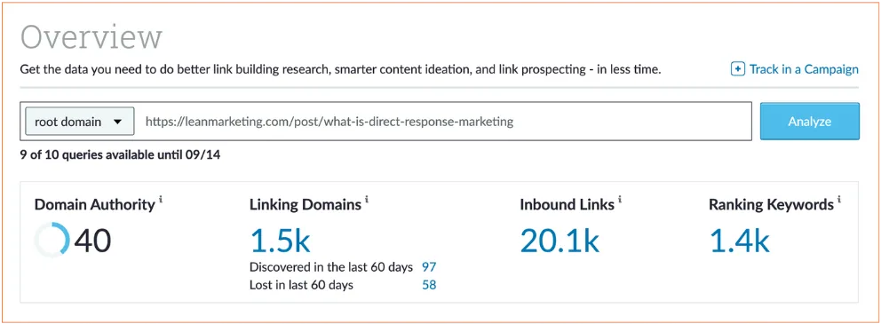This screenshot has width=881, height=324.
Task: Click the Domain Authority info icon
Action: (x=161, y=199)
